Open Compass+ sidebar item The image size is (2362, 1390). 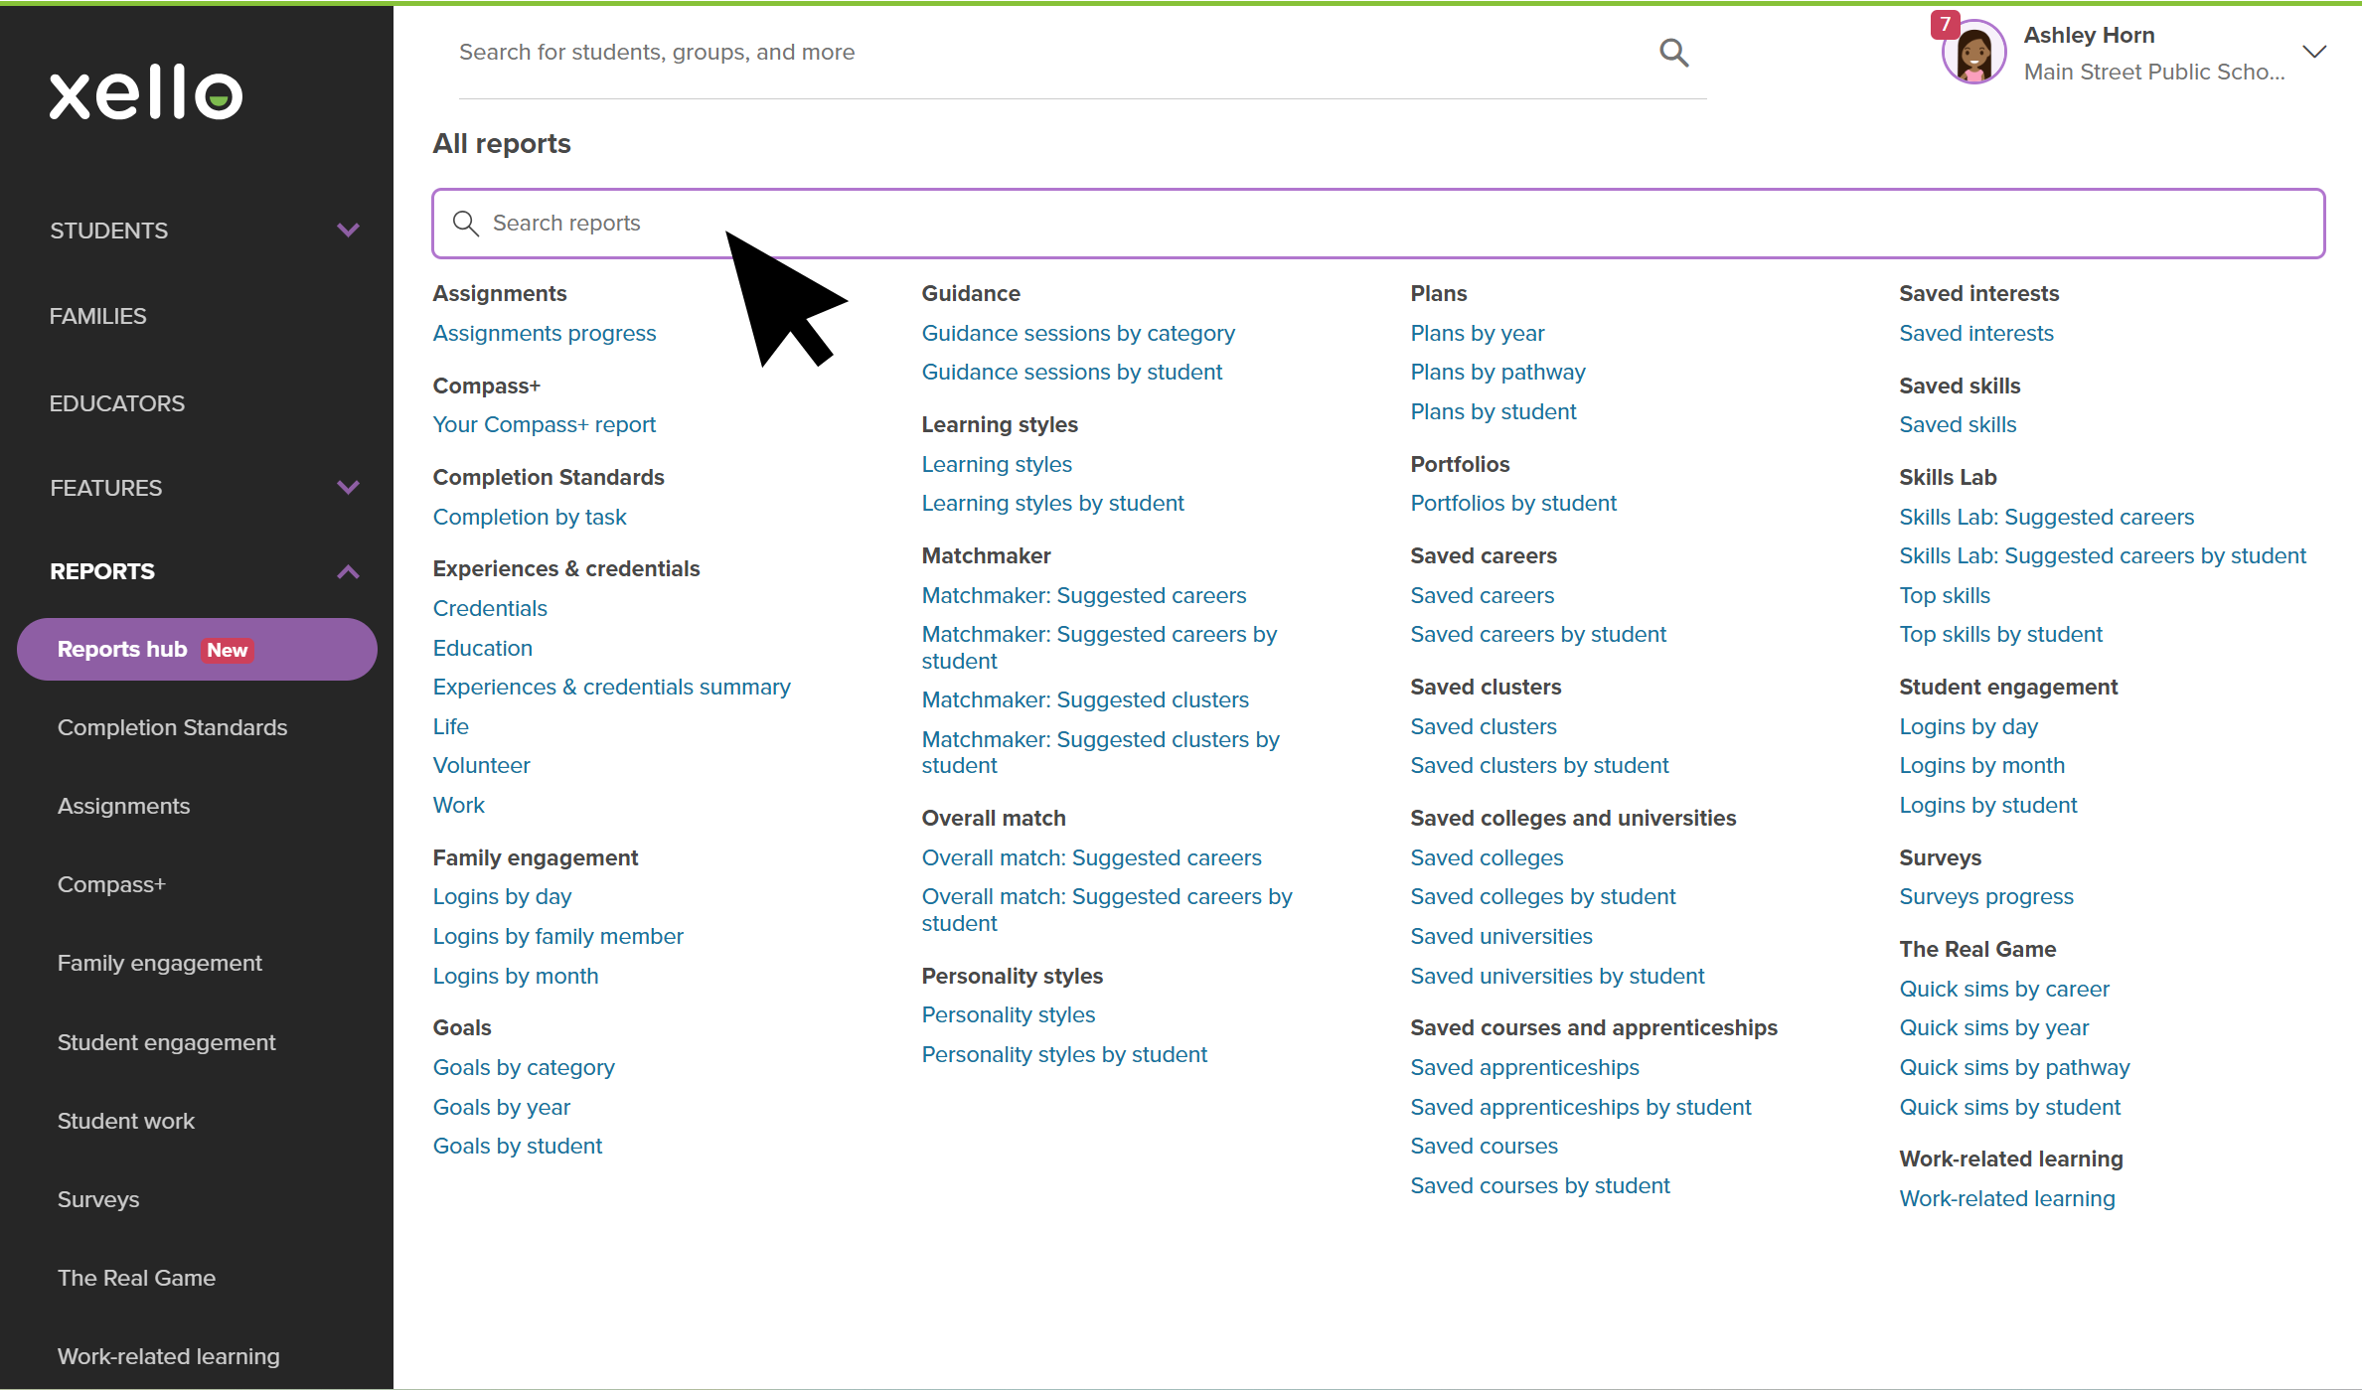click(111, 884)
